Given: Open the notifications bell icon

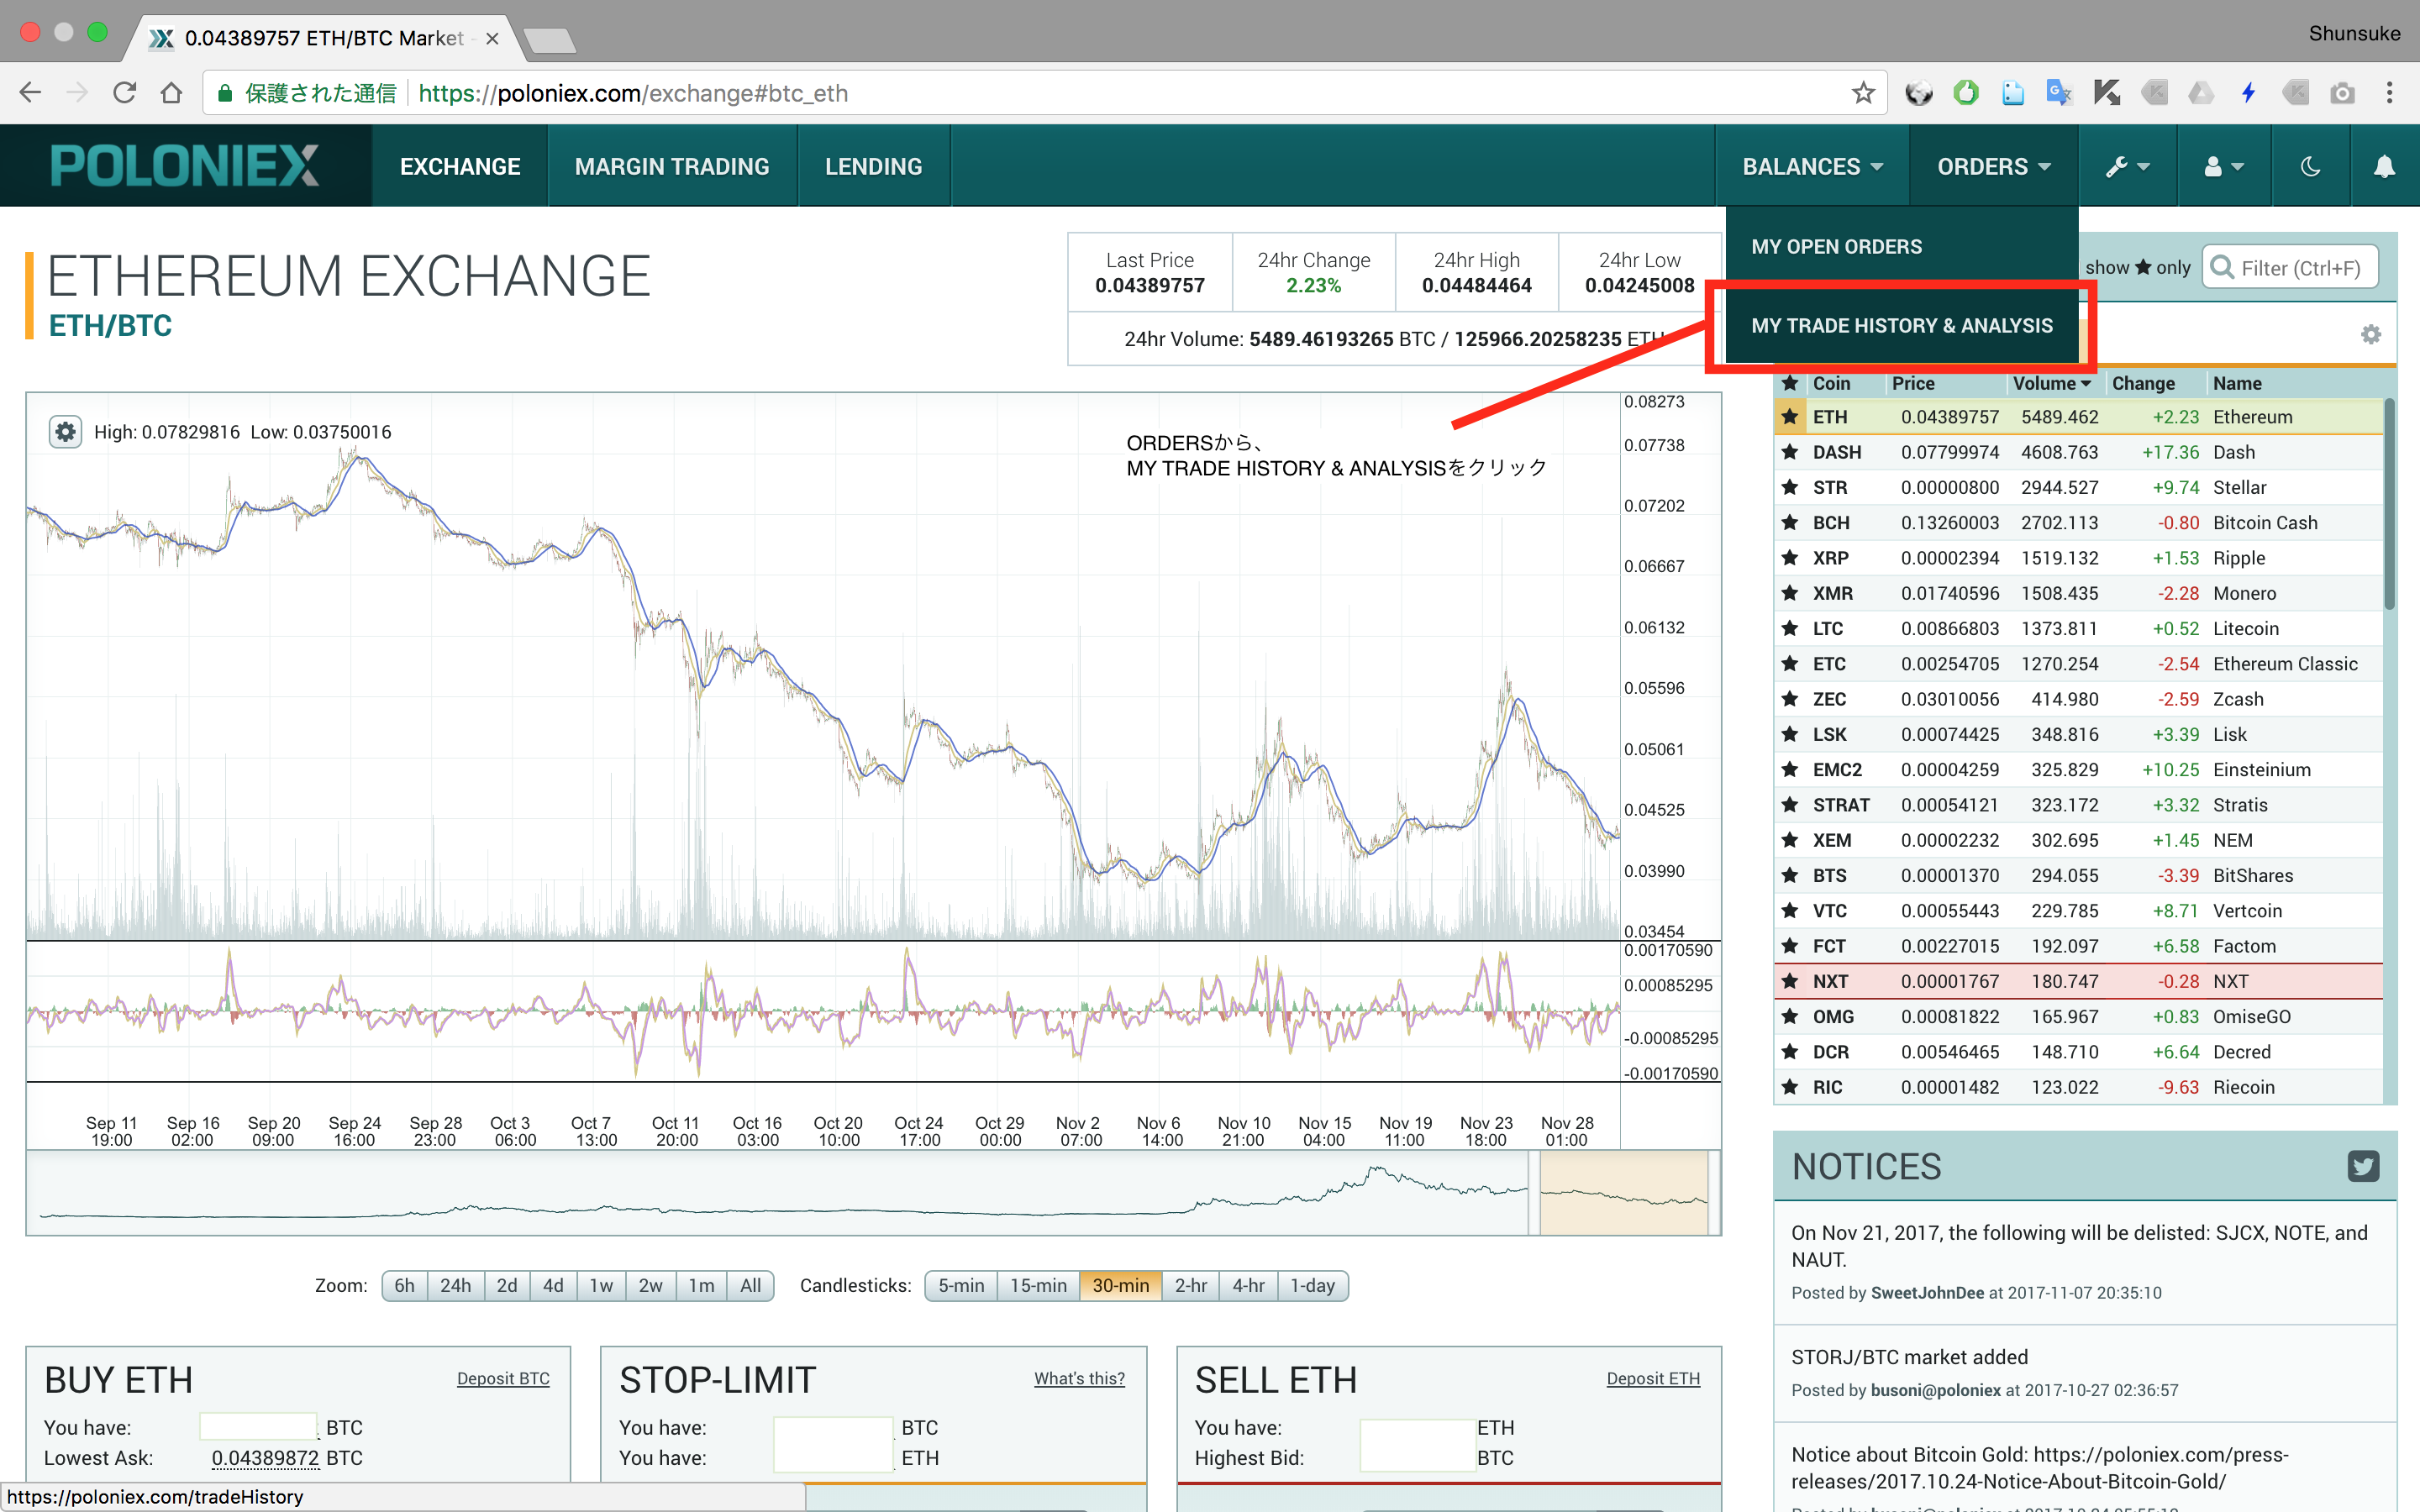Looking at the screenshot, I should [x=2384, y=167].
